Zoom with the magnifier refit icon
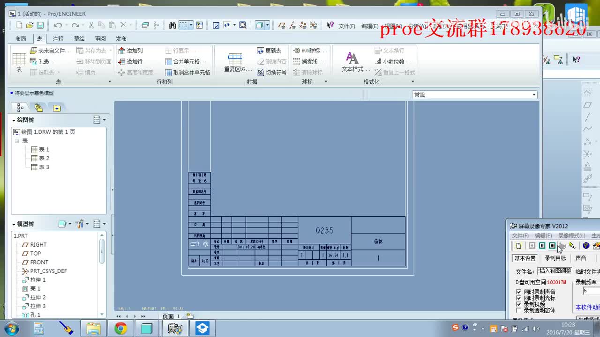Viewport: 600px width, 337px height. (x=243, y=25)
